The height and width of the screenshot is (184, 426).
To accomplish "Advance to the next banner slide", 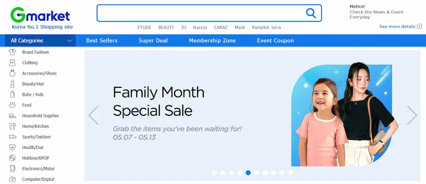I will 412,115.
